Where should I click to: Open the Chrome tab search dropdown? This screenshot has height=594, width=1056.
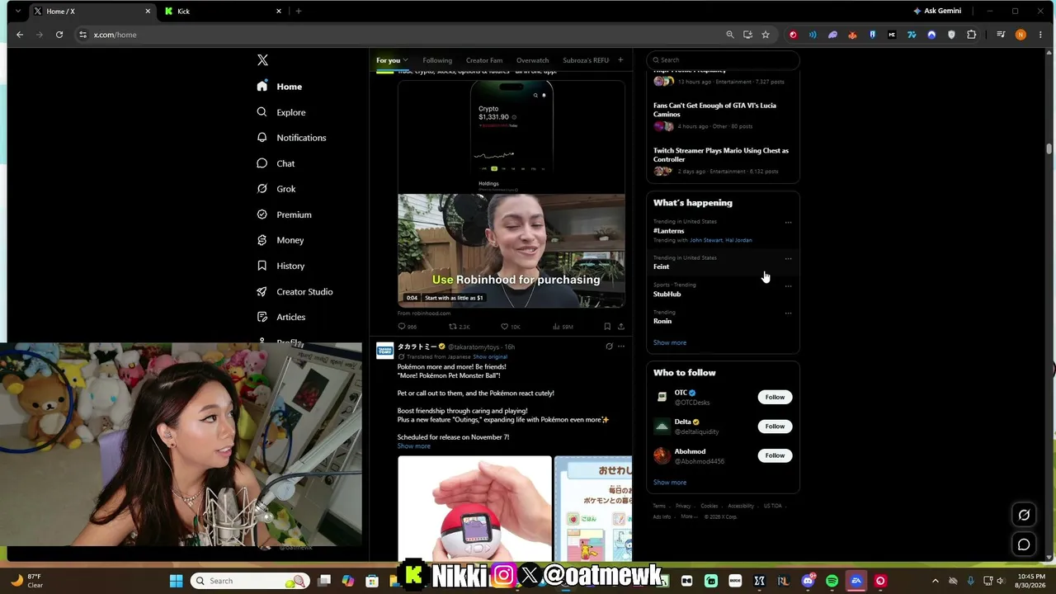(18, 11)
